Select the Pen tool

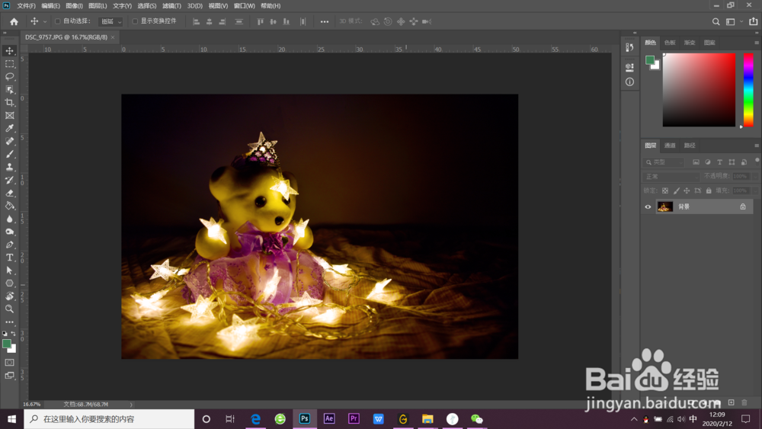point(9,245)
